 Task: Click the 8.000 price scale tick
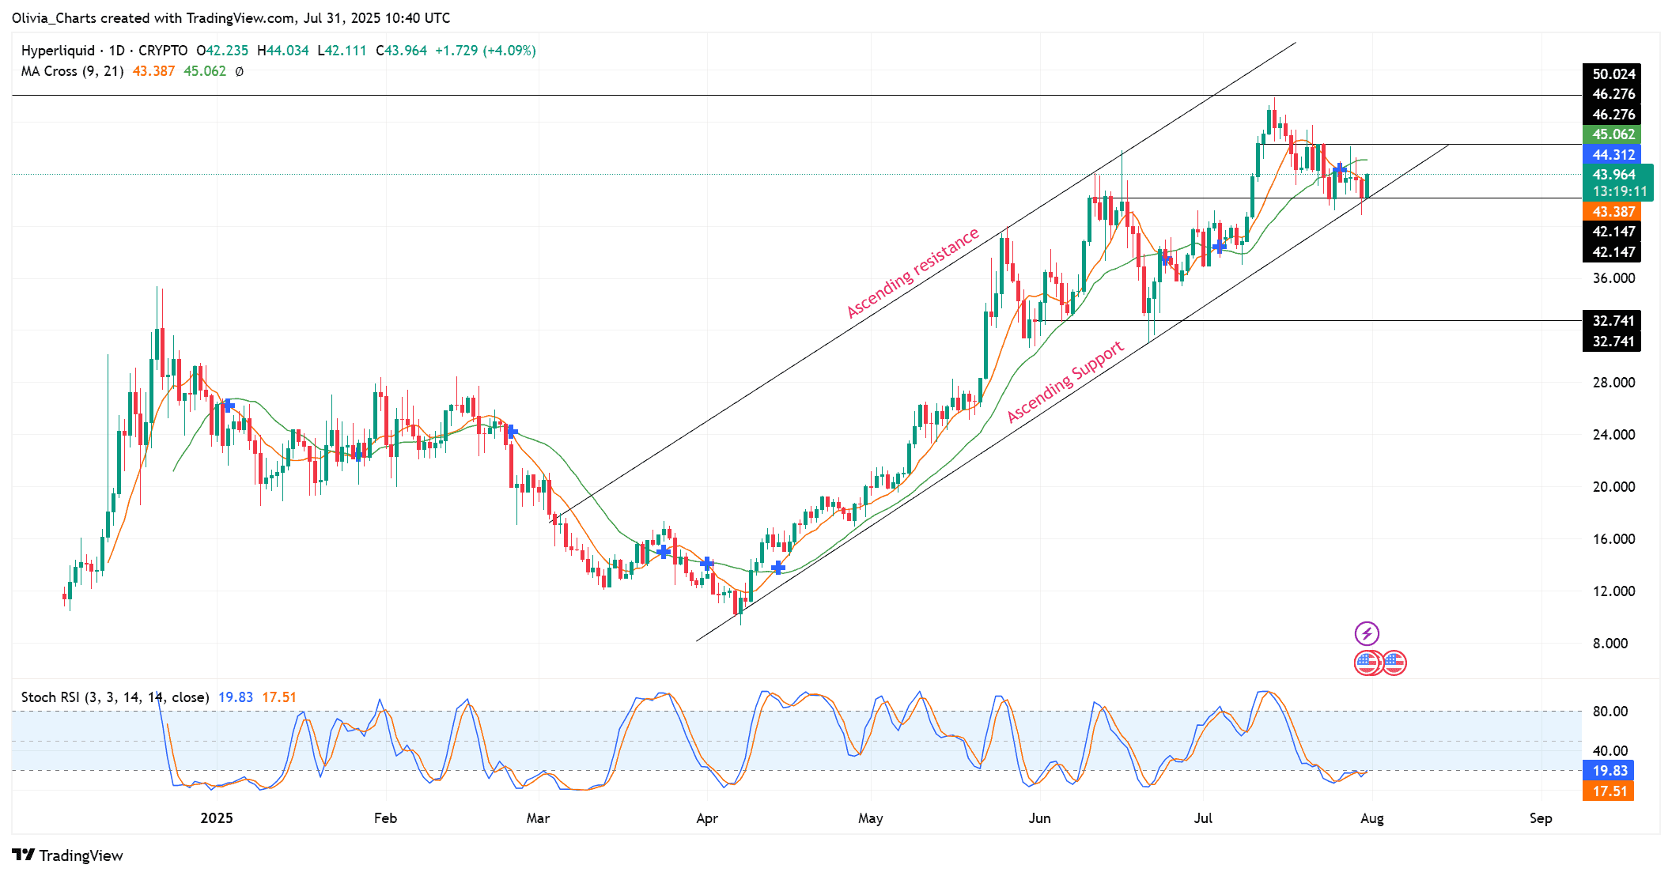point(1610,644)
